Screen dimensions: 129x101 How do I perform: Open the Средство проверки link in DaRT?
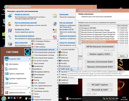(67, 43)
